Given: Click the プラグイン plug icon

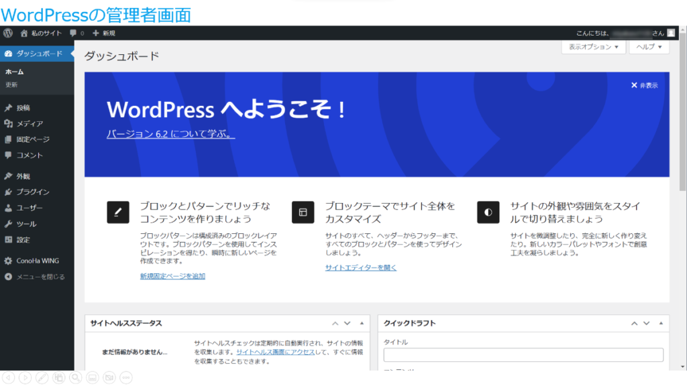Looking at the screenshot, I should [8, 192].
